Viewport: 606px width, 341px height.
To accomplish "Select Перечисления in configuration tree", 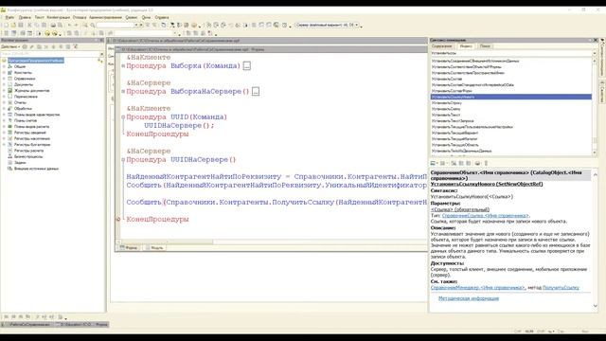I will (26, 97).
